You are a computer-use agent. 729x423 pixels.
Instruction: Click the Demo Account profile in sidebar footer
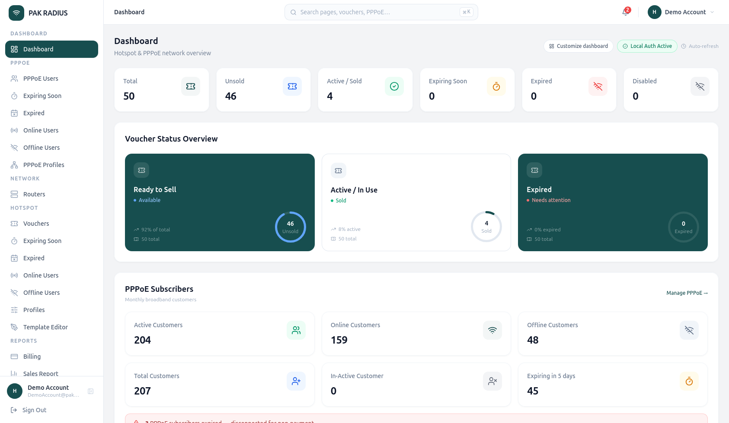tap(44, 391)
